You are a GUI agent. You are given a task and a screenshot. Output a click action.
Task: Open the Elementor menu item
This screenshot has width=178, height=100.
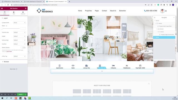(122, 11)
